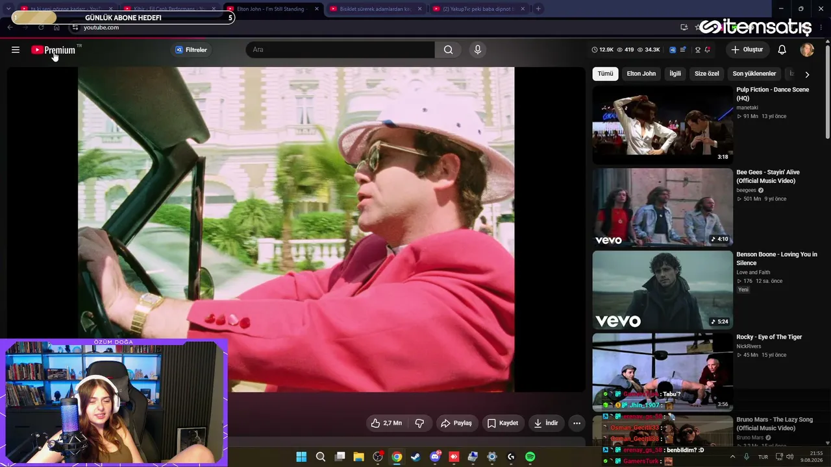Select the 'Size özel' filter chip
Screen dimensions: 831x467
(x=707, y=74)
